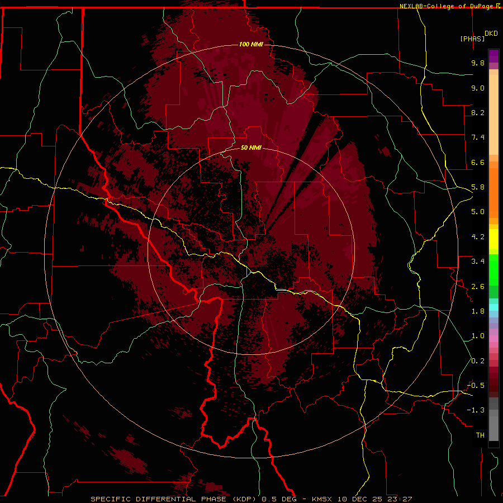This screenshot has width=503, height=503.
Task: Select the 1.8 value on the color scale
Action: pyautogui.click(x=478, y=311)
